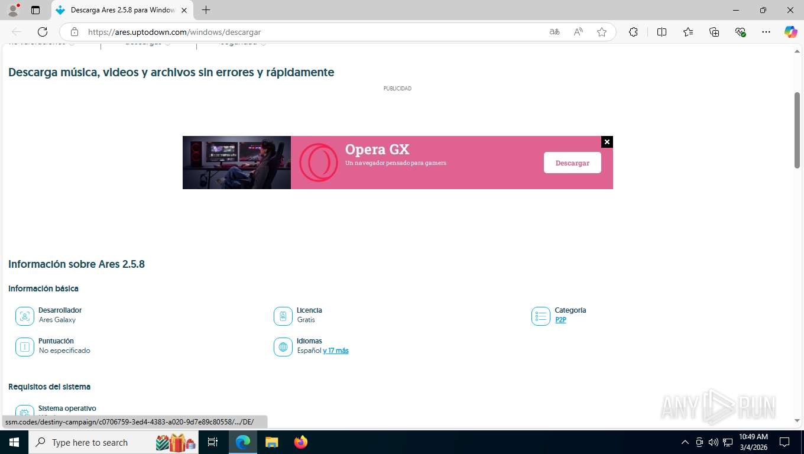The image size is (804, 454).
Task: Open the tab actions menu icon
Action: 35,10
